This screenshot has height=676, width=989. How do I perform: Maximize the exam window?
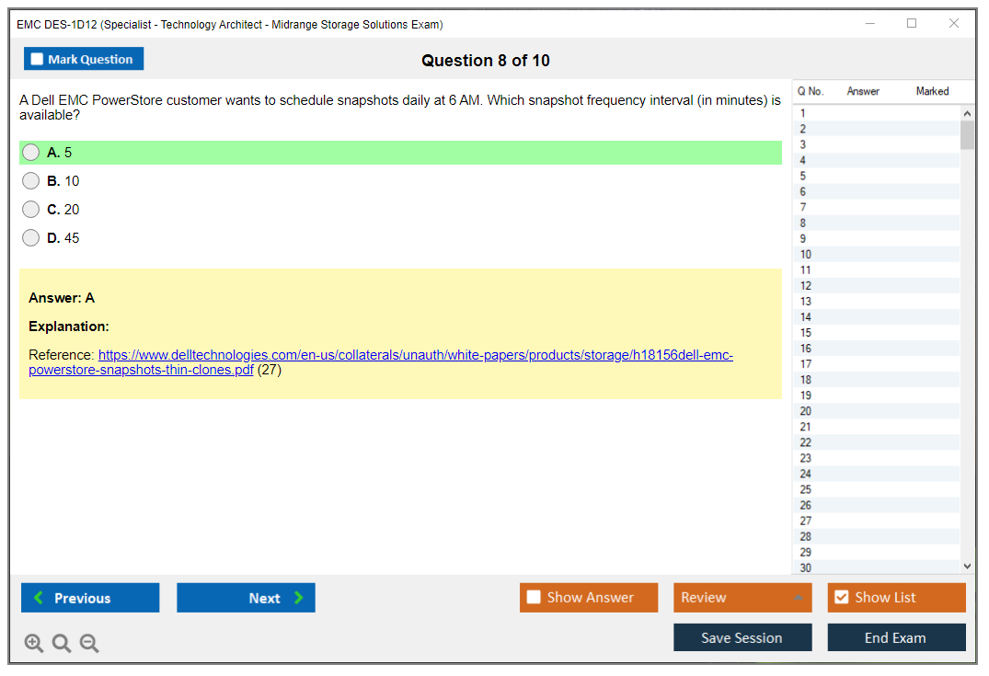click(912, 24)
